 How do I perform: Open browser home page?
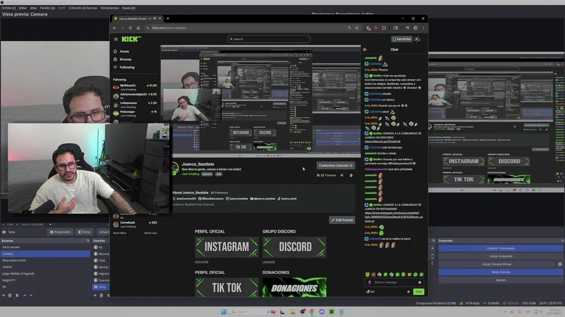138,28
